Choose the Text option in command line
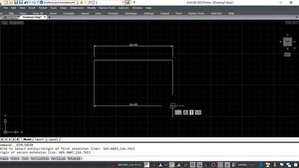Image resolution: width=299 pixels, height=168 pixels. click(25, 158)
